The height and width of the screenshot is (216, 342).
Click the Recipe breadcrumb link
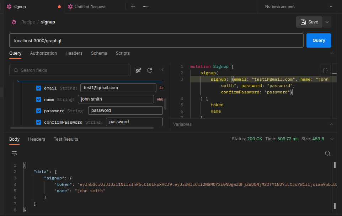pos(28,22)
